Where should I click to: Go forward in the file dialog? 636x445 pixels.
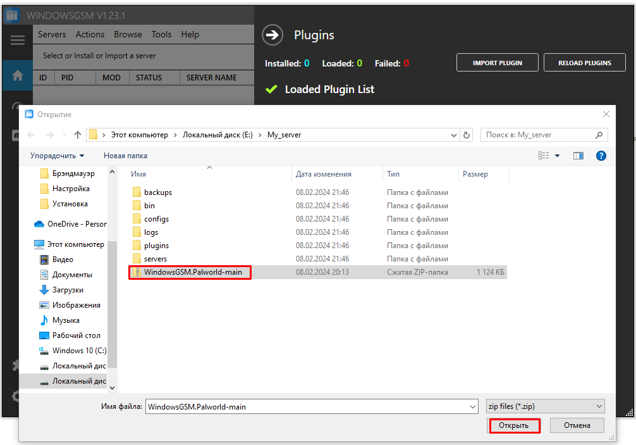point(49,135)
